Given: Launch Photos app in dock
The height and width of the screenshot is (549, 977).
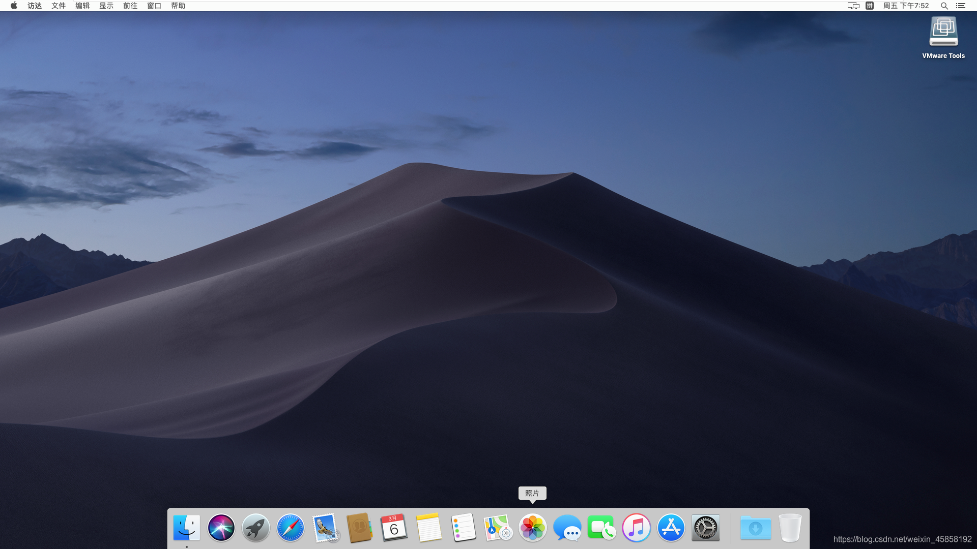Looking at the screenshot, I should point(532,528).
